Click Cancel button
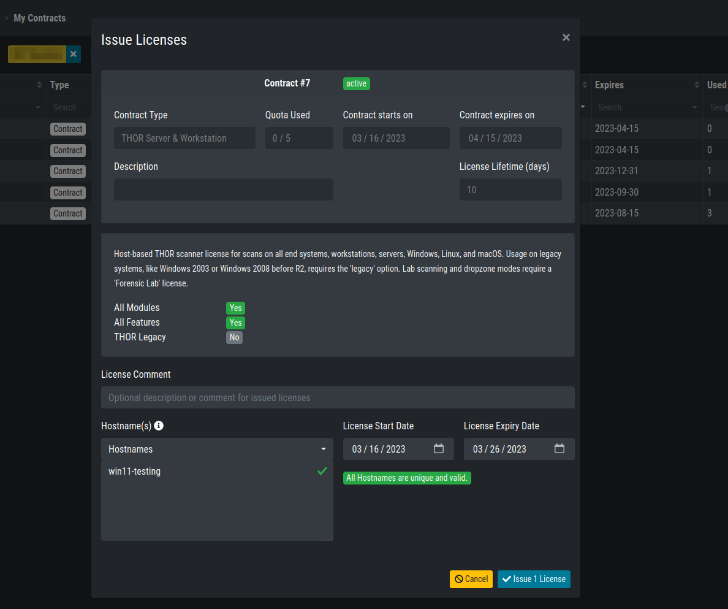Screen dimensions: 728x609 [x=471, y=579]
